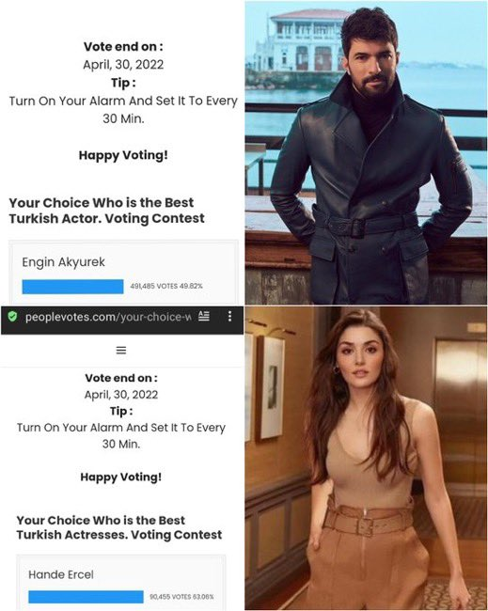
Task: Open the photo of woman in beige outfit
Action: click(x=366, y=459)
